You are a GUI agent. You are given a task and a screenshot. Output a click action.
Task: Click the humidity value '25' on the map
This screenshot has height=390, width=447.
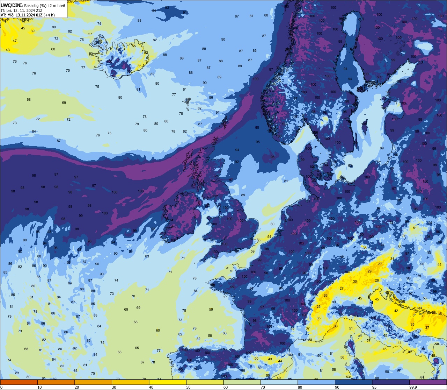coord(318,307)
